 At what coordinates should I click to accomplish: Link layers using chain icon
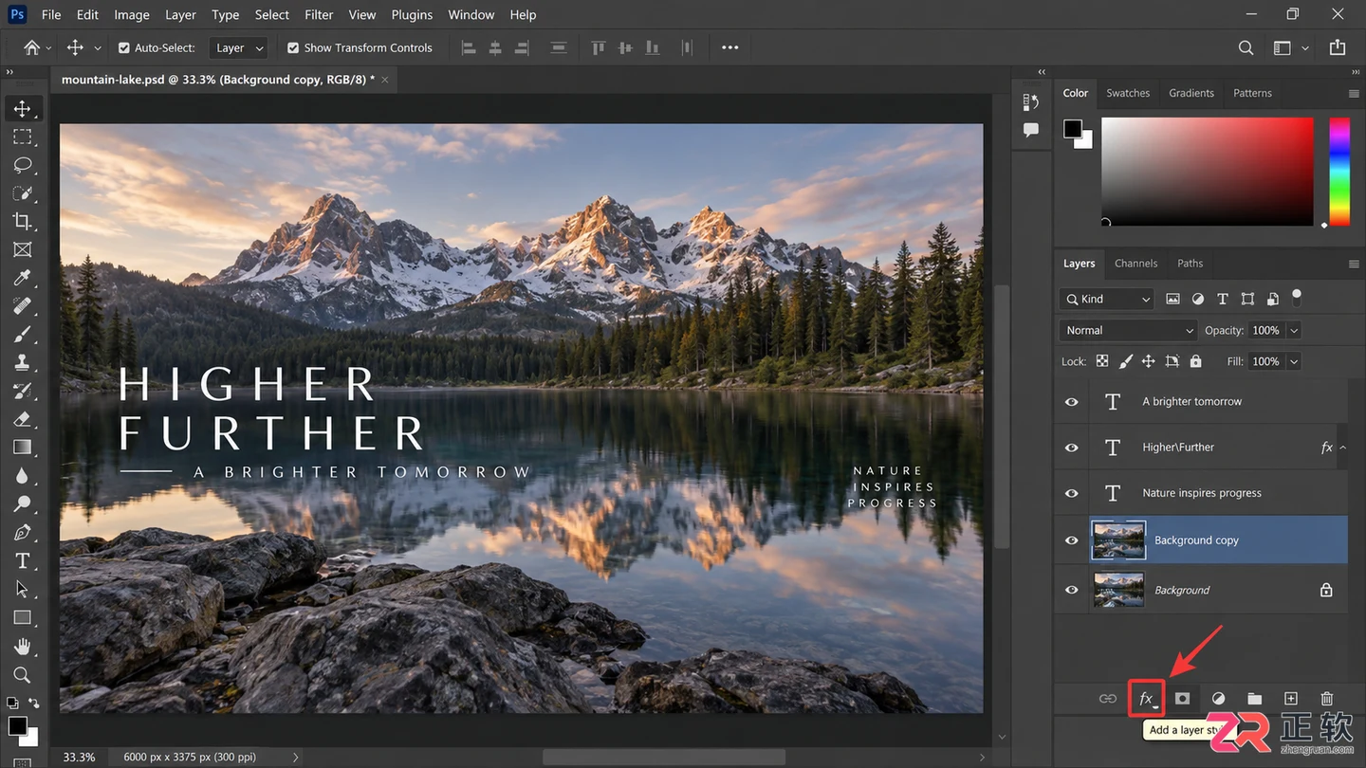1108,699
